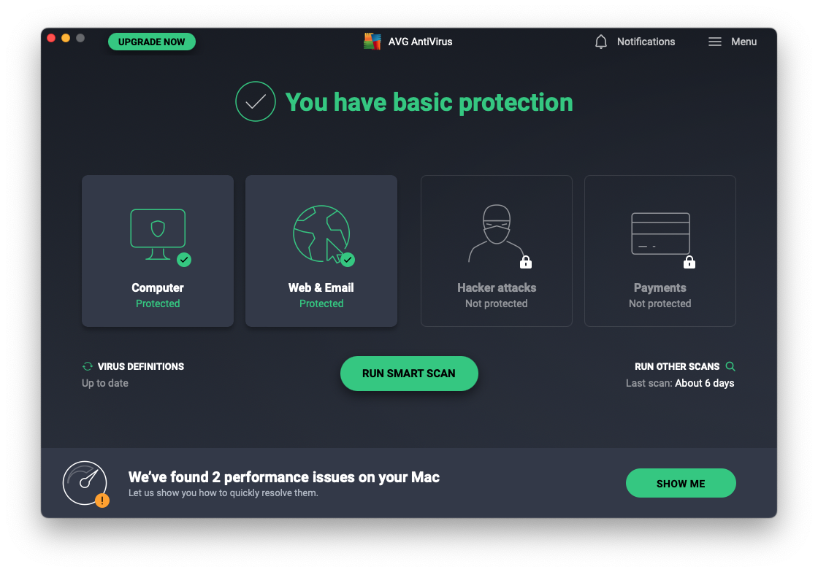Start the Run Smart Scan button
Image resolution: width=818 pixels, height=572 pixels.
[409, 374]
